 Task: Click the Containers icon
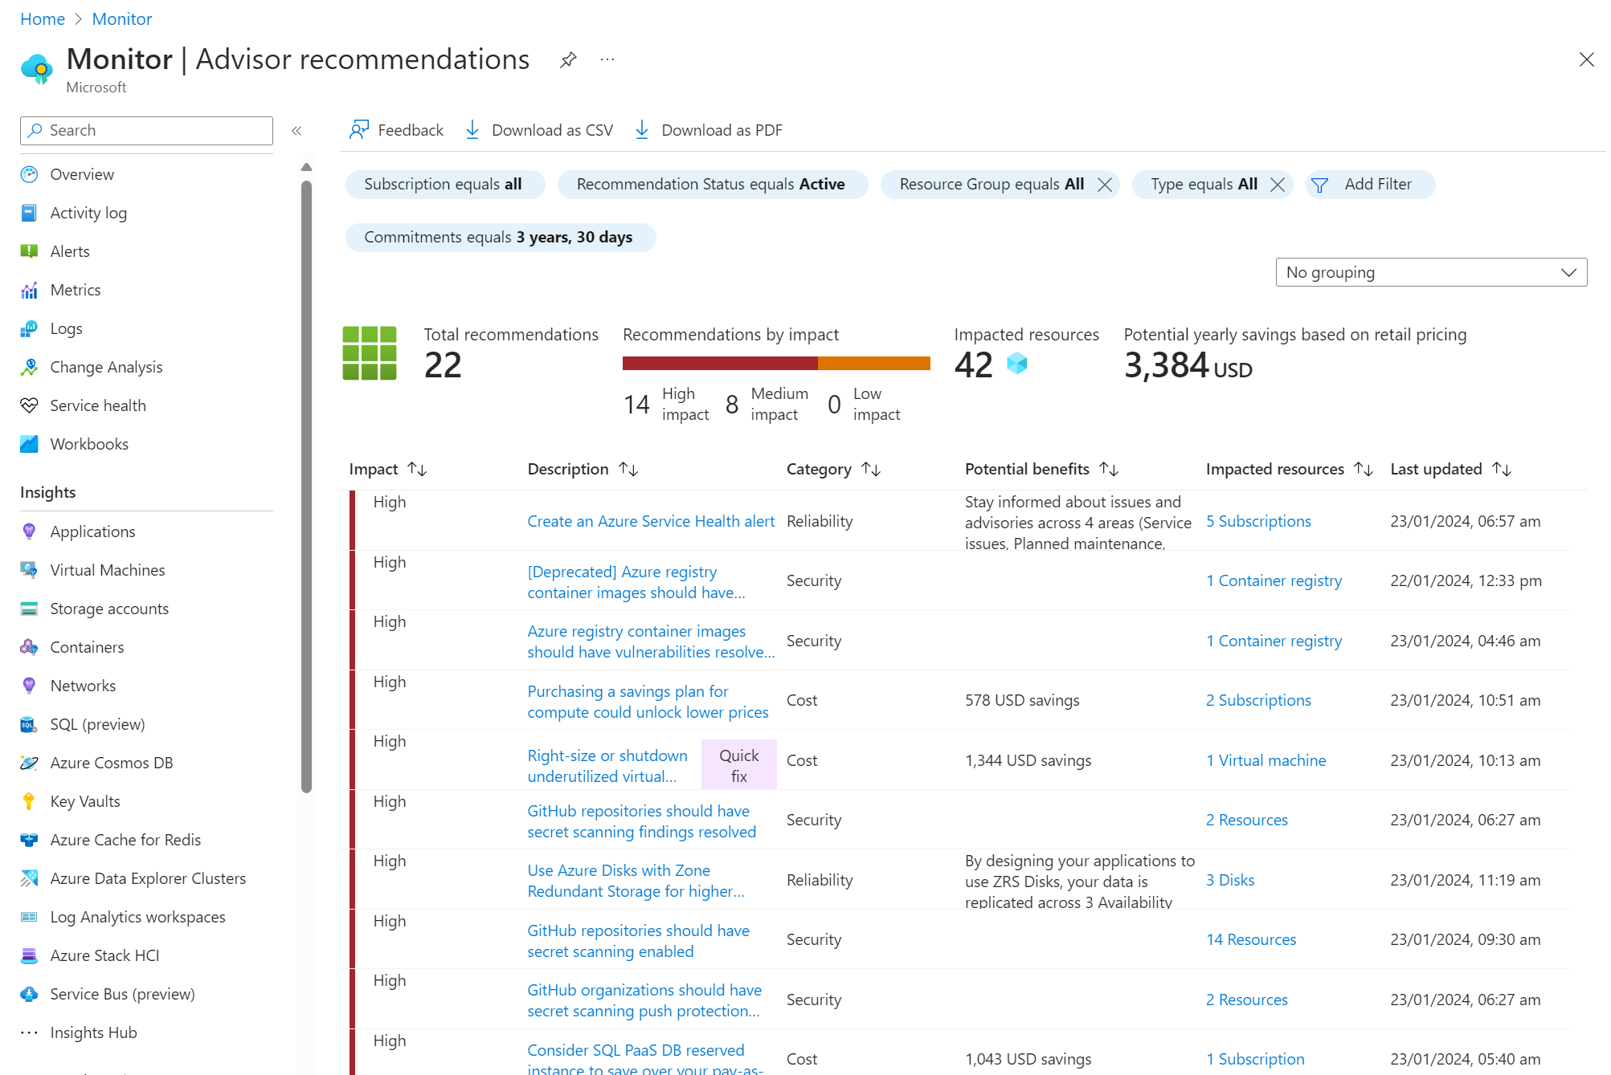point(29,647)
